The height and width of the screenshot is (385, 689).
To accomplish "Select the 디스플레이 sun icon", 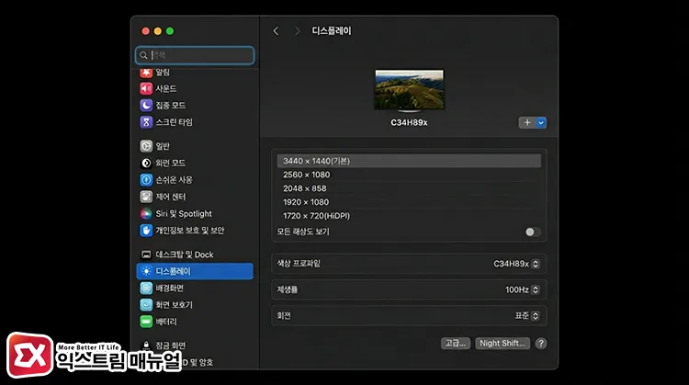I will click(146, 271).
